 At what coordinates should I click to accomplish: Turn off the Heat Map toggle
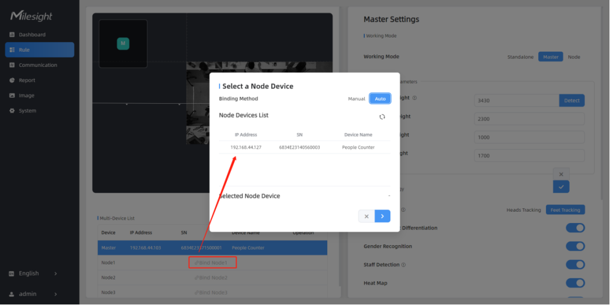click(x=575, y=283)
